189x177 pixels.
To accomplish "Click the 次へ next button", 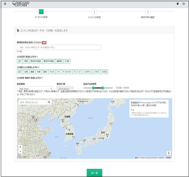I will coord(94,173).
